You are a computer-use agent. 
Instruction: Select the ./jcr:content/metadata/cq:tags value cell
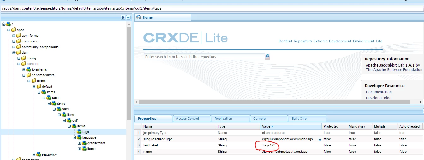tap(290, 152)
